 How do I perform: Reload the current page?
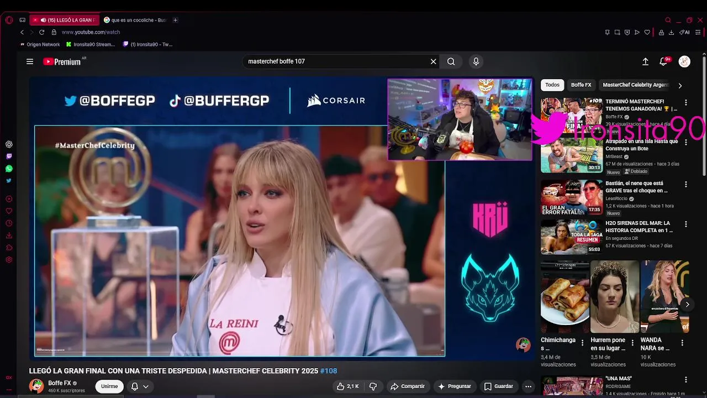pos(41,32)
